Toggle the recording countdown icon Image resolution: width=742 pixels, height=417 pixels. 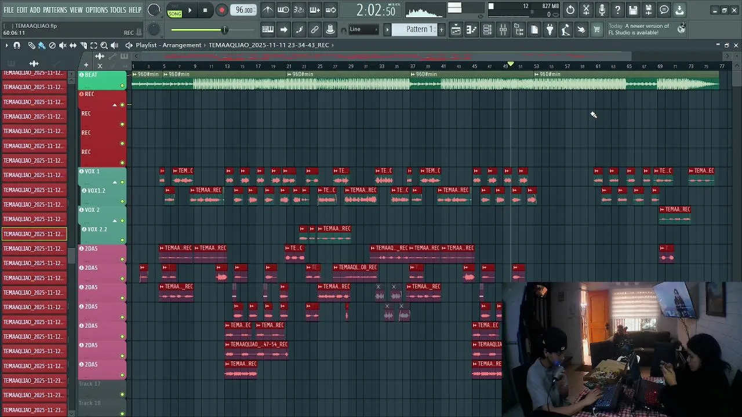(299, 10)
